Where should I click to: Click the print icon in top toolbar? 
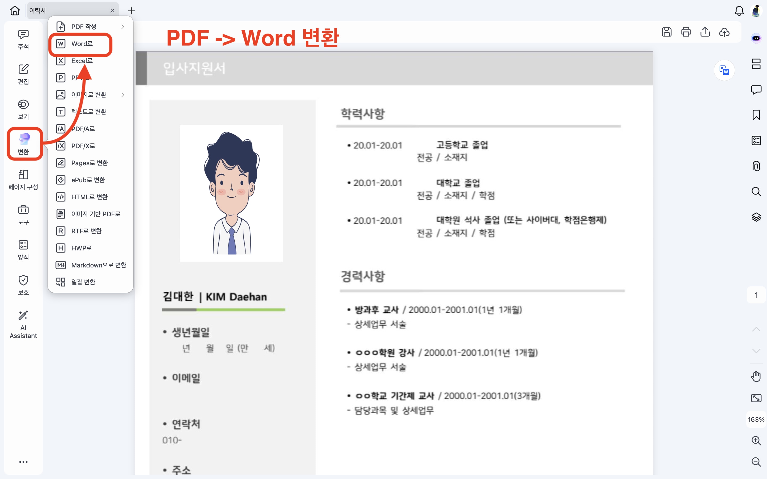click(x=686, y=32)
